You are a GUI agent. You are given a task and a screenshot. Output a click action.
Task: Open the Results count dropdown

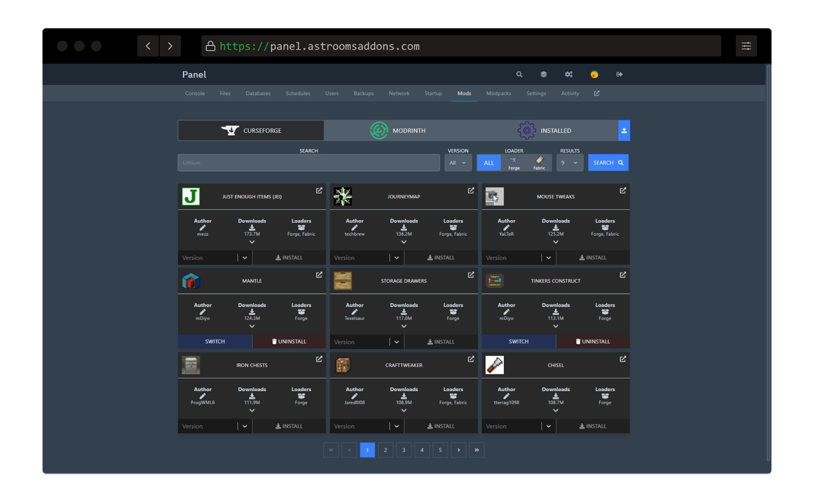570,163
